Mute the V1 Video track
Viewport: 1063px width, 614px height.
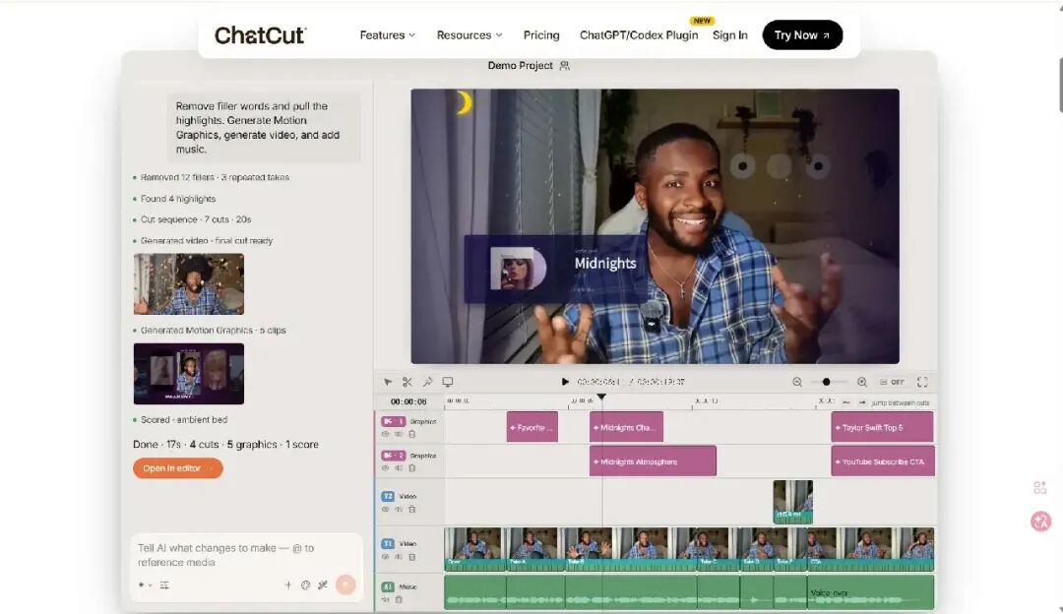point(399,556)
